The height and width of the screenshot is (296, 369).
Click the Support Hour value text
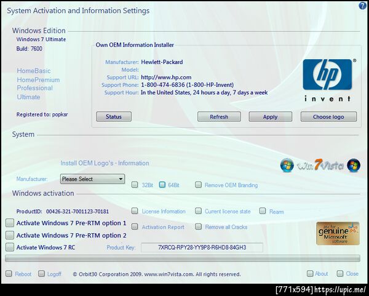point(204,92)
